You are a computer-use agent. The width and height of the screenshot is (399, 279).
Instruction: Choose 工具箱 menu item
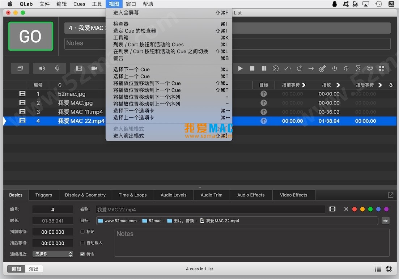169,38
